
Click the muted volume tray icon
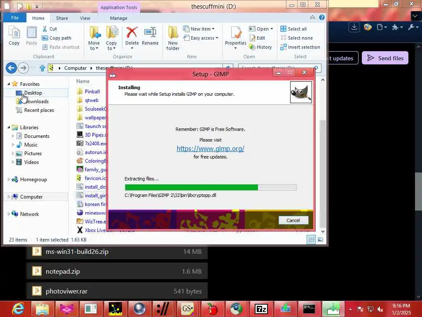(380, 309)
